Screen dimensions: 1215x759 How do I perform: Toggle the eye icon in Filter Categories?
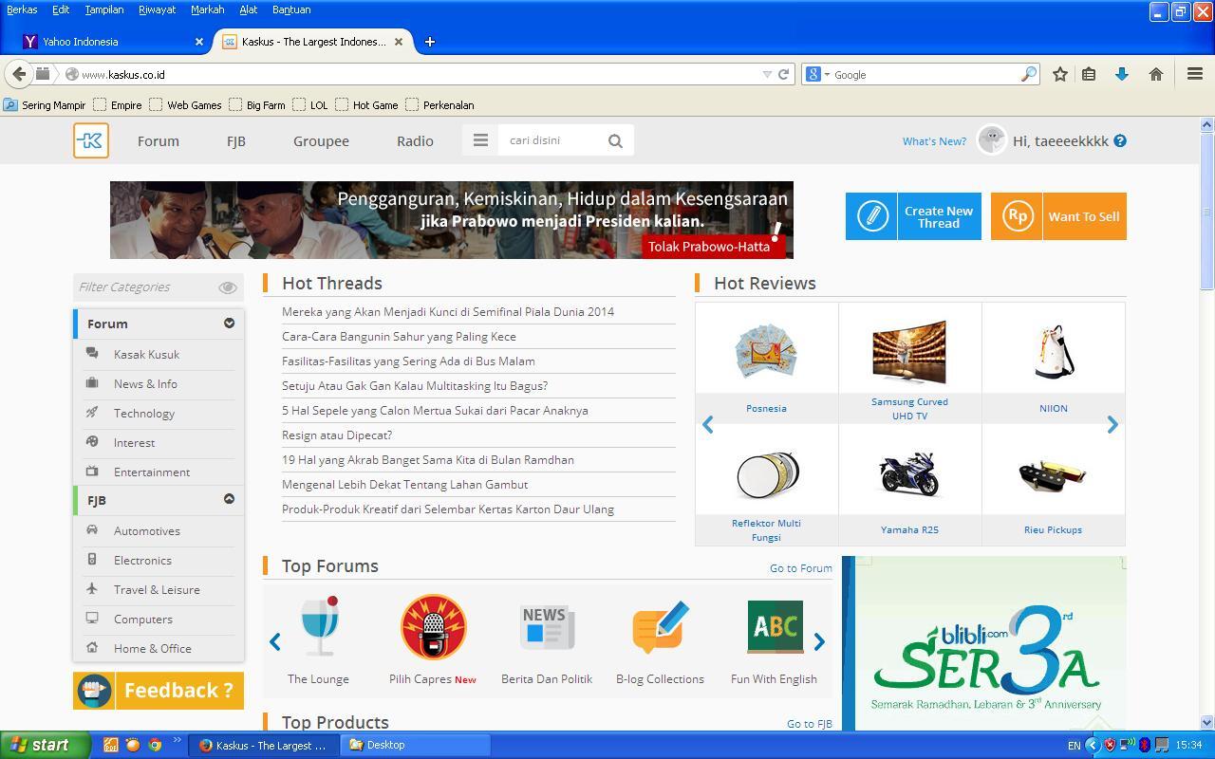coord(227,287)
